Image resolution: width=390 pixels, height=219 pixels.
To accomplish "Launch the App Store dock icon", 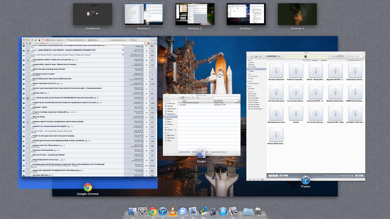I will point(223,211).
